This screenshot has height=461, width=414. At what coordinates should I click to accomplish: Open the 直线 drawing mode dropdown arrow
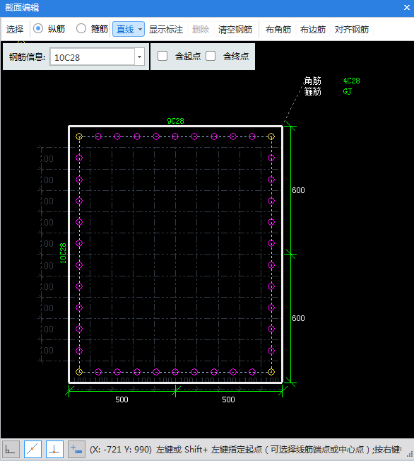click(140, 30)
